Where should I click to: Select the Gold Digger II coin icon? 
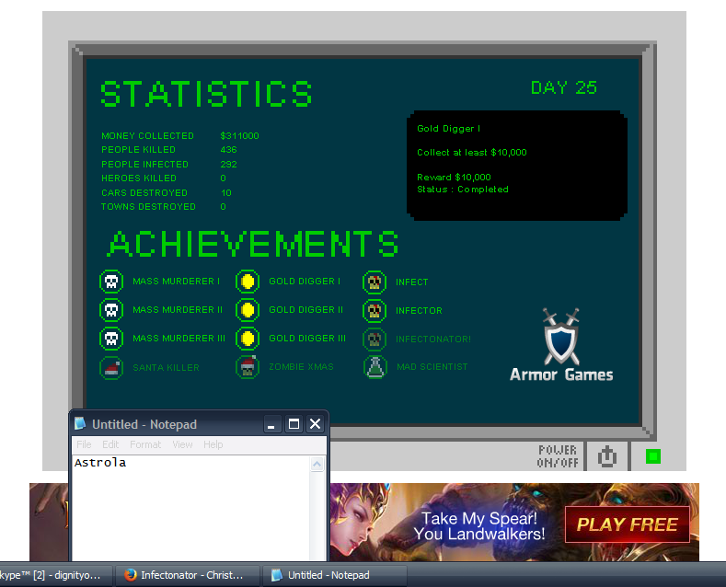pos(248,310)
